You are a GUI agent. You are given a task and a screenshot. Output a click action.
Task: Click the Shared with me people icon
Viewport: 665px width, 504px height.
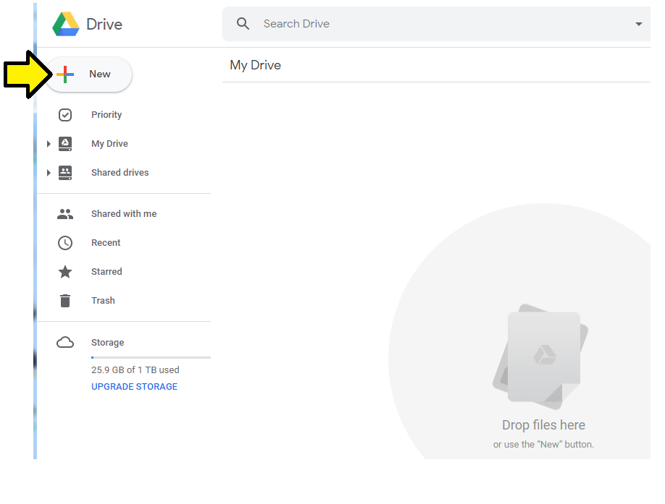(65, 214)
